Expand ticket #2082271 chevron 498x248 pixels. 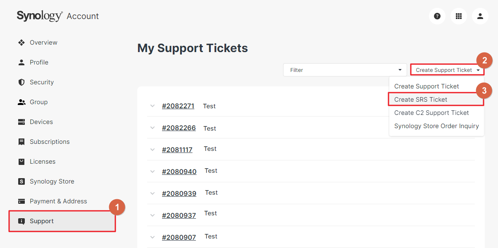click(x=152, y=106)
